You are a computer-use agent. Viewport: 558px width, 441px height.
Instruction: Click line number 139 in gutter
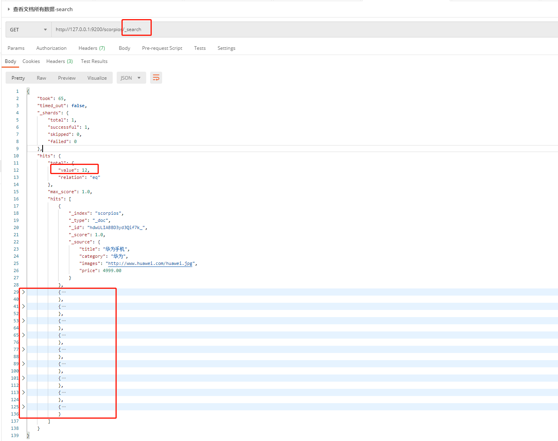click(15, 435)
